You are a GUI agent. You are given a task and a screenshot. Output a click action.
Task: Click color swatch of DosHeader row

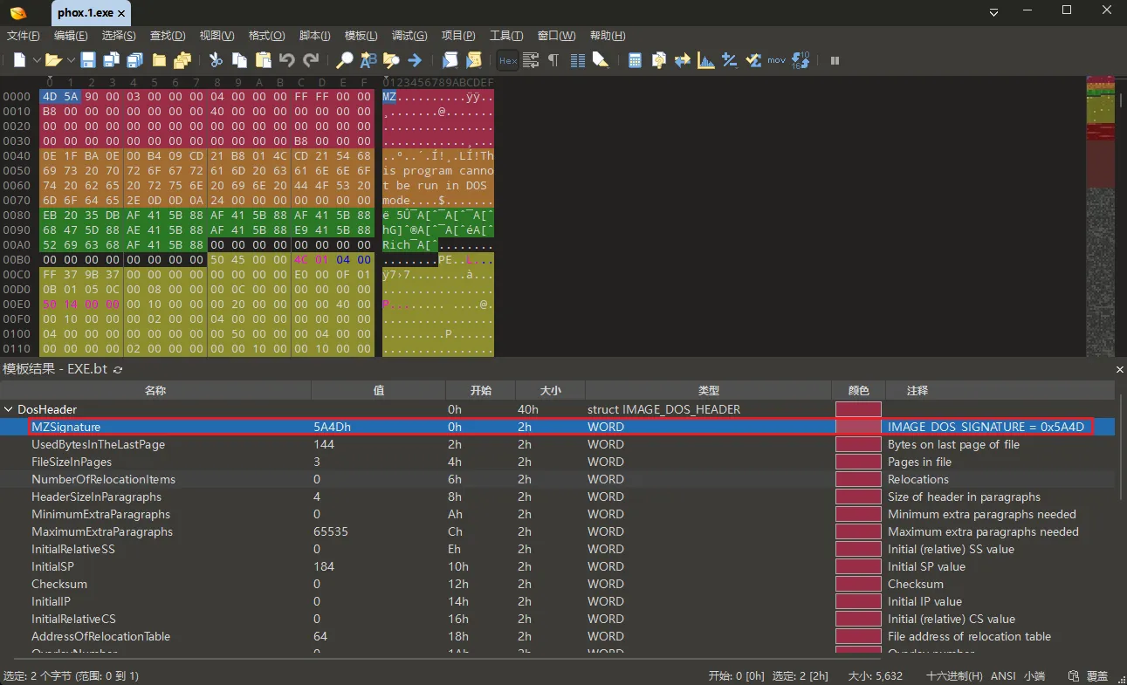click(x=858, y=409)
